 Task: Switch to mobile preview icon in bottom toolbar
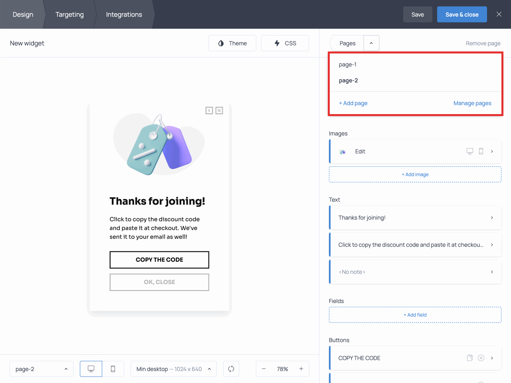coord(113,369)
